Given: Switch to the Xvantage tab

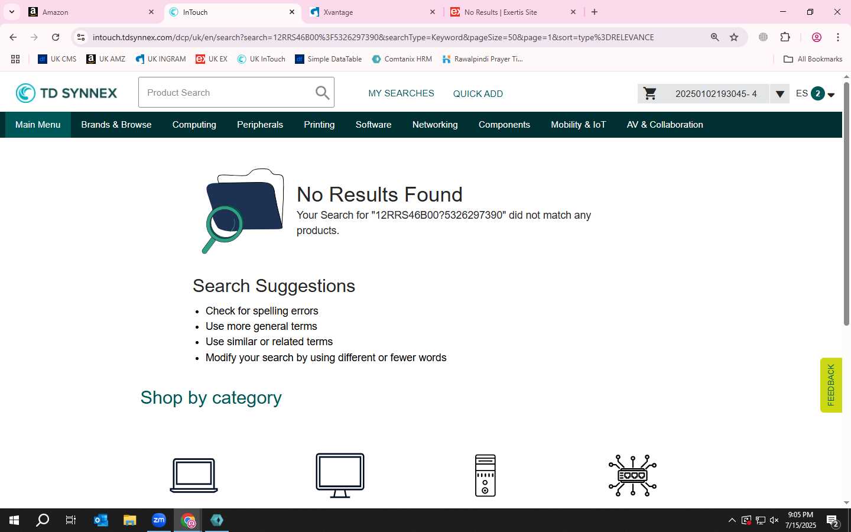Looking at the screenshot, I should pos(372,12).
